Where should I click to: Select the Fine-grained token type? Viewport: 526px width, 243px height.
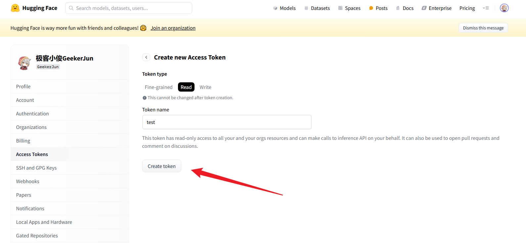coord(159,87)
